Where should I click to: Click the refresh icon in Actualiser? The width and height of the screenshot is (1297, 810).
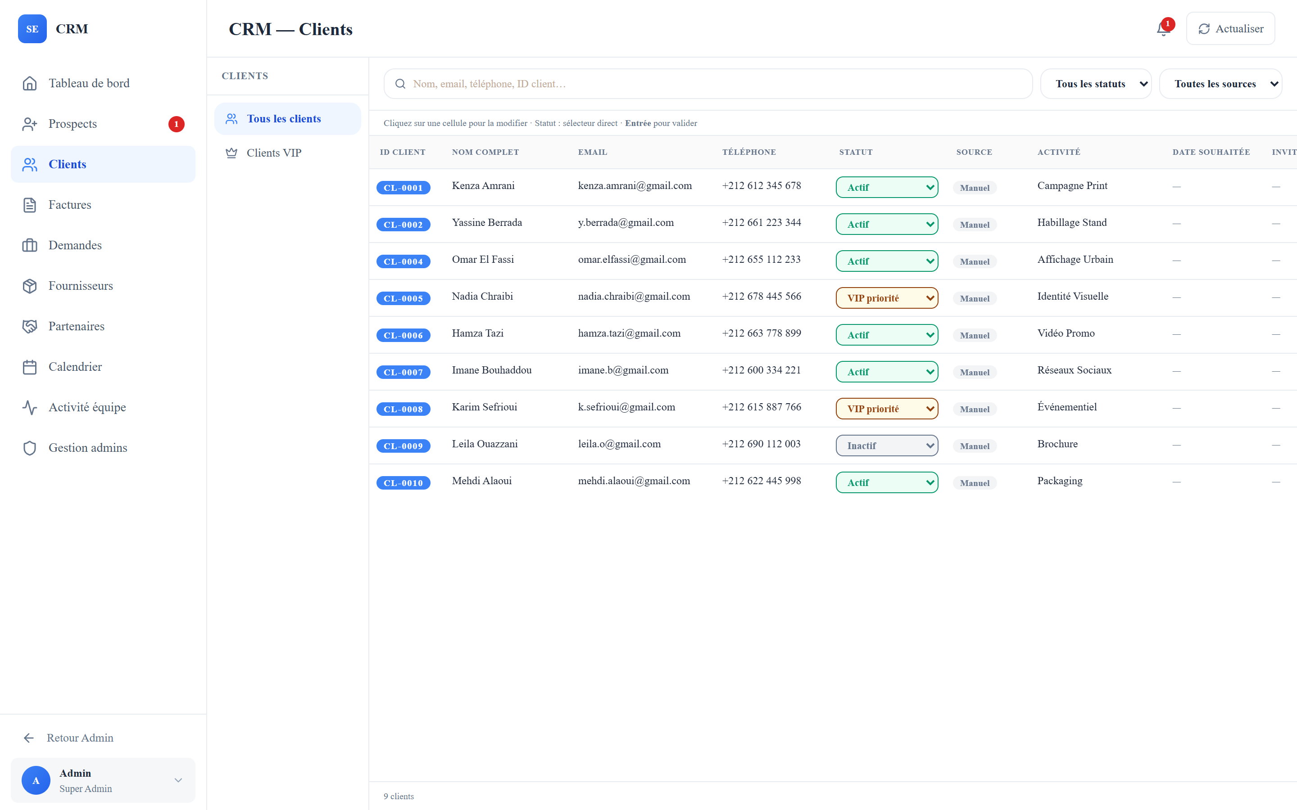1204,29
